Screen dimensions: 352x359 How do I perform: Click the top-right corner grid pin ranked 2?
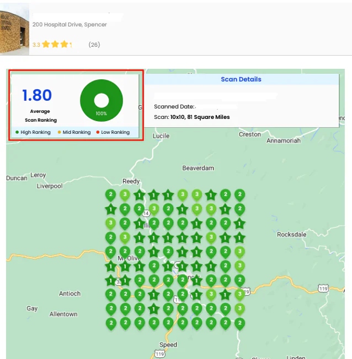coord(240,195)
